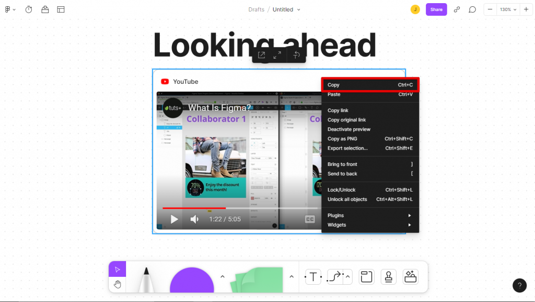Play the What Is Figma video
535x302 pixels.
(x=174, y=219)
